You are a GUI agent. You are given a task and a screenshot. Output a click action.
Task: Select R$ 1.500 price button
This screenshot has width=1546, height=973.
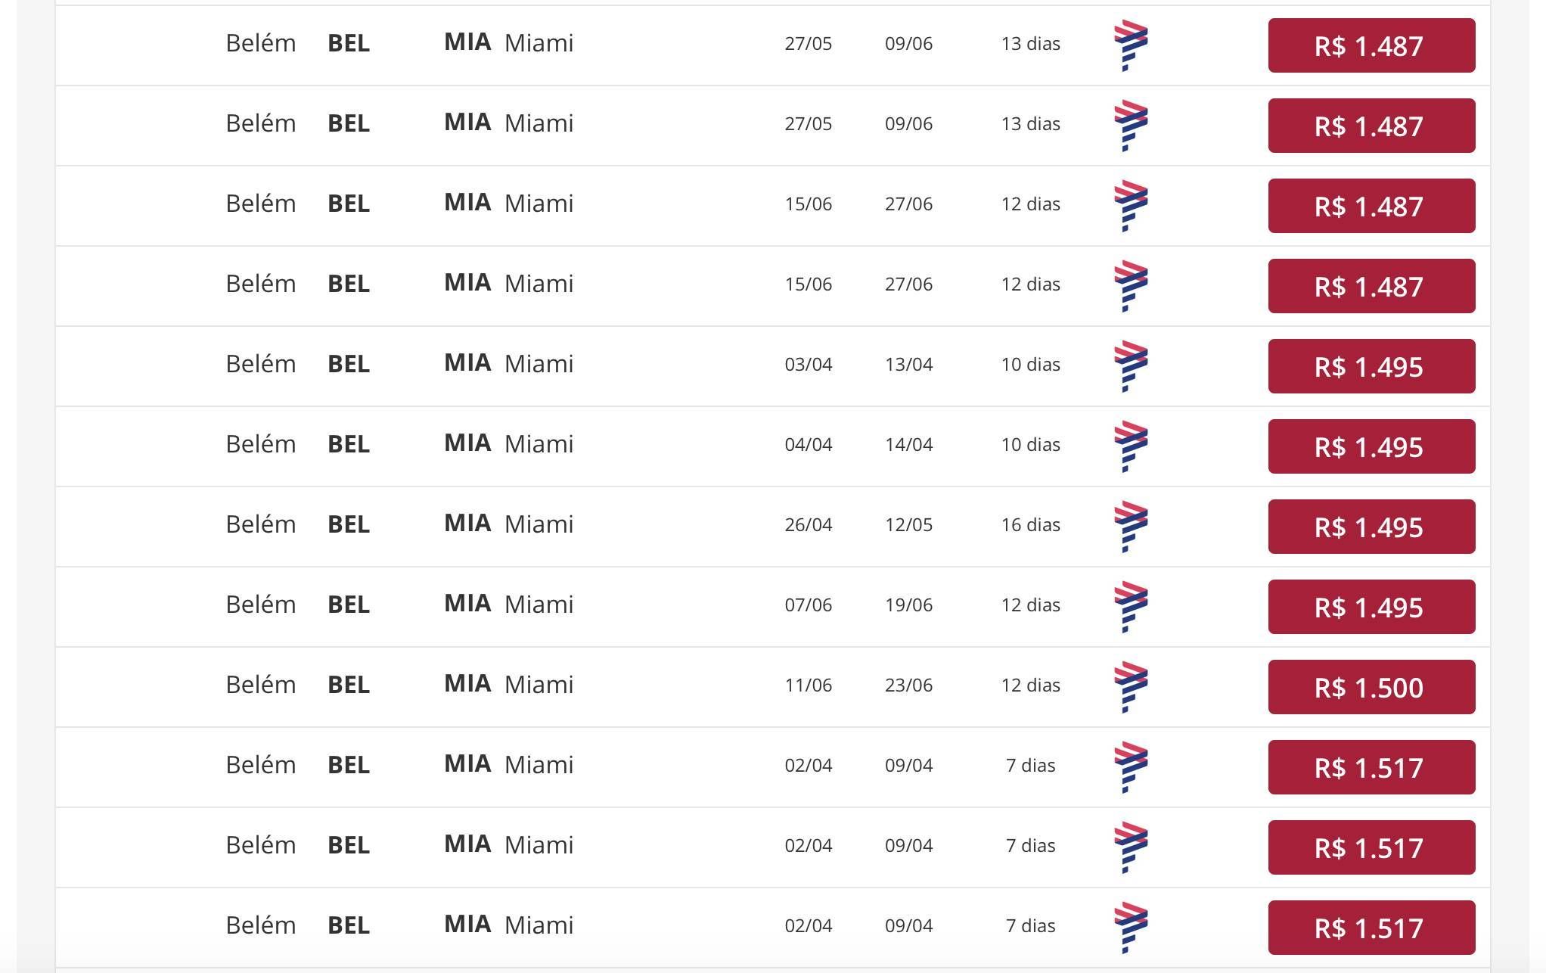coord(1371,687)
